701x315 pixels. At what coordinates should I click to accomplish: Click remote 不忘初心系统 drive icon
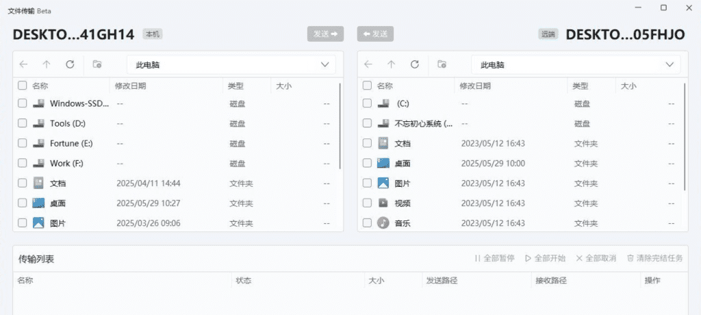point(383,123)
